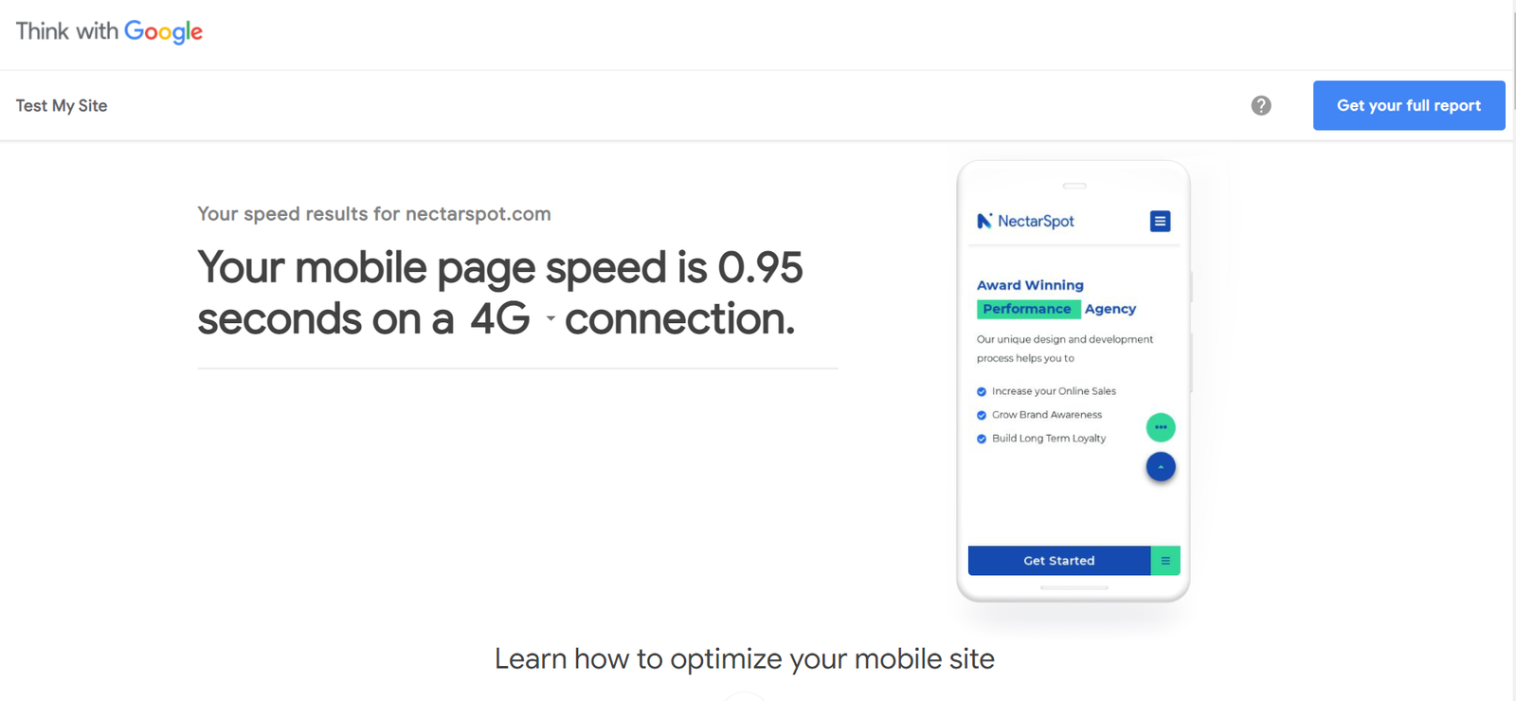Viewport: 1516px width, 701px height.
Task: Expand the 4G connection dropdown arrow
Action: tap(550, 319)
